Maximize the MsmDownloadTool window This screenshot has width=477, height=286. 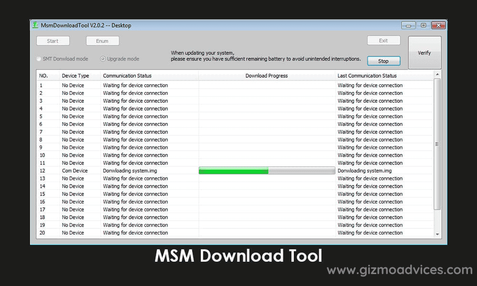(x=423, y=25)
